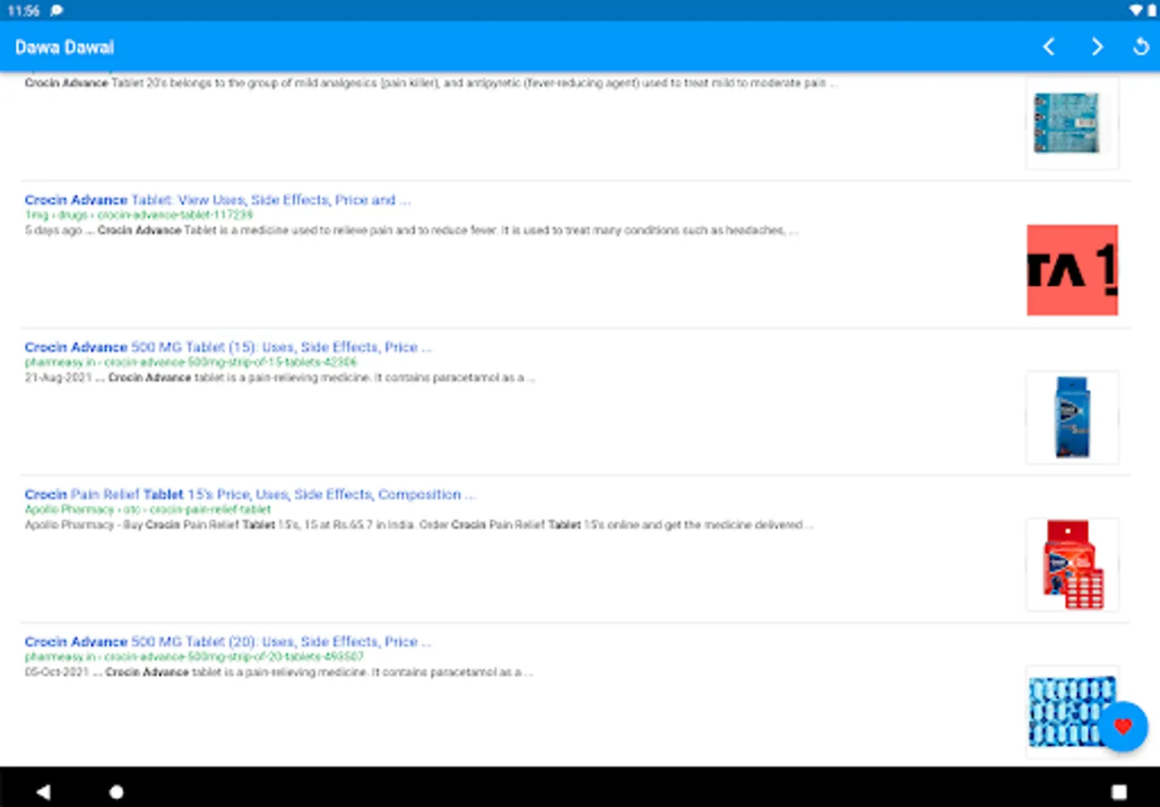Tap the Android back navigation button
1160x807 pixels.
tap(42, 791)
